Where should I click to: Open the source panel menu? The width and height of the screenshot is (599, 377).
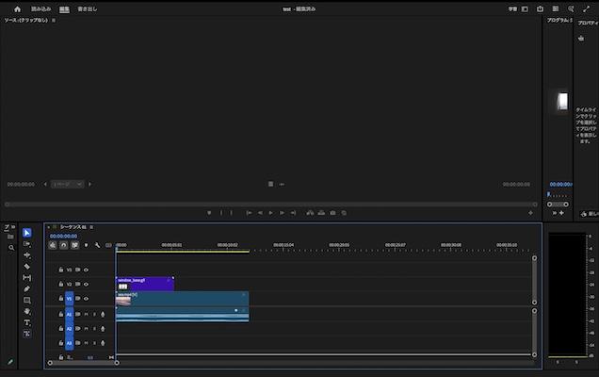coord(54,19)
